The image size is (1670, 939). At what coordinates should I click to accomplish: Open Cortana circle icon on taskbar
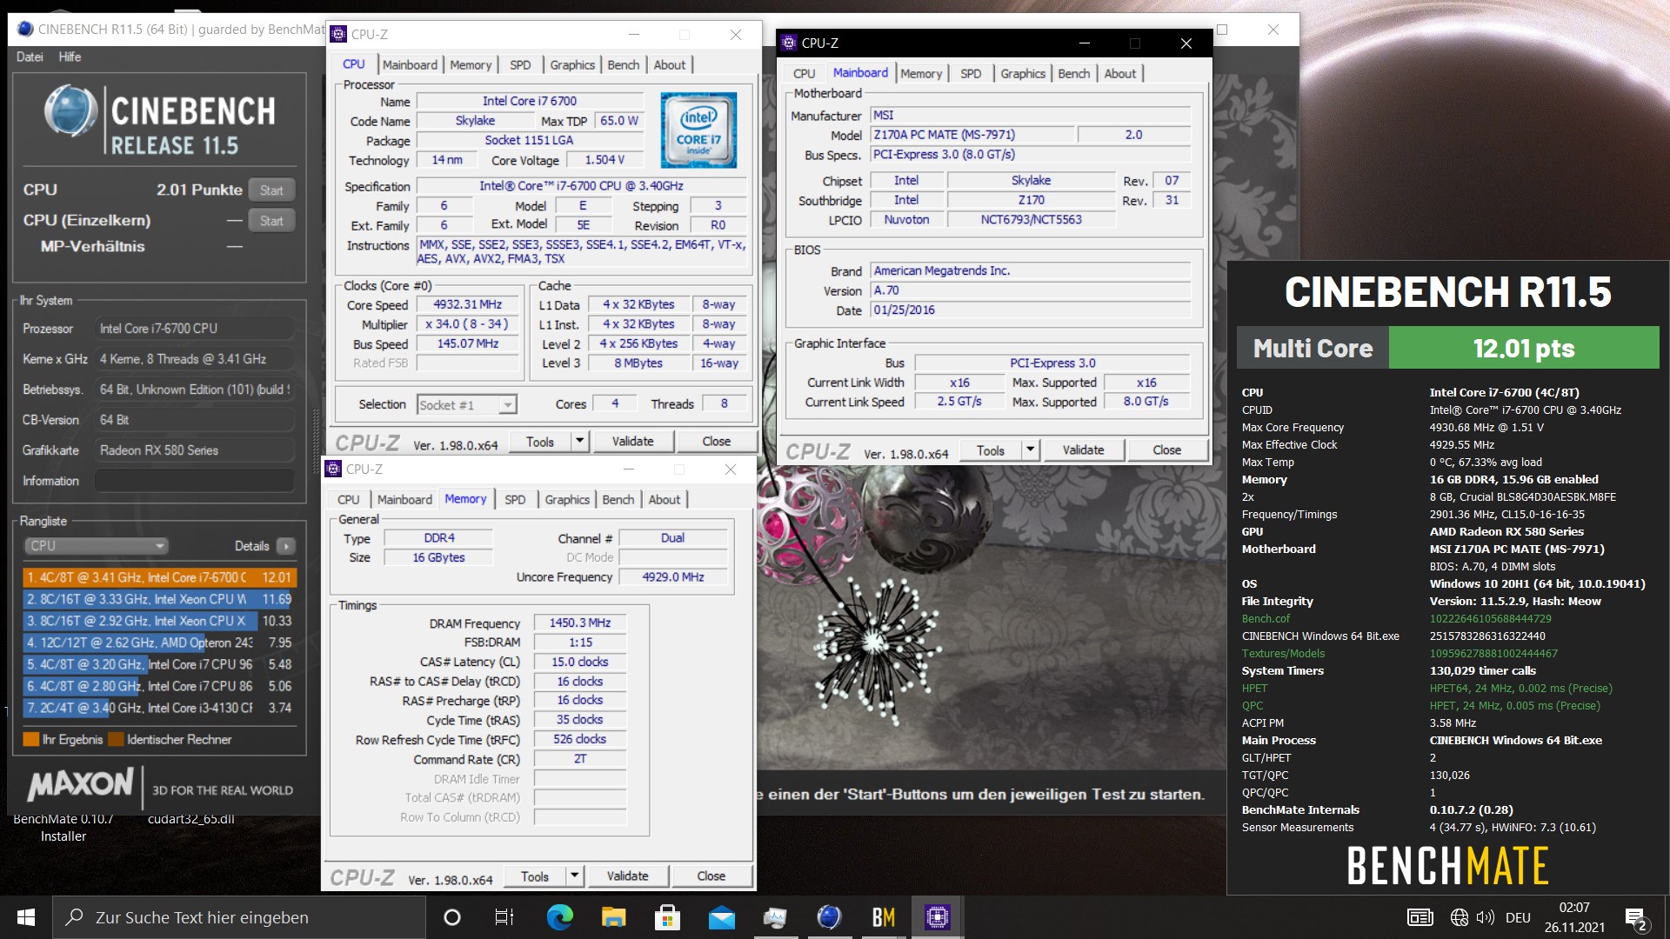tap(452, 917)
